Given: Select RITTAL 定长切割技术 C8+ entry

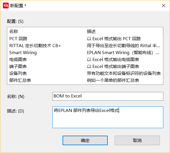Looking at the screenshot, I should pyautogui.click(x=85, y=46).
